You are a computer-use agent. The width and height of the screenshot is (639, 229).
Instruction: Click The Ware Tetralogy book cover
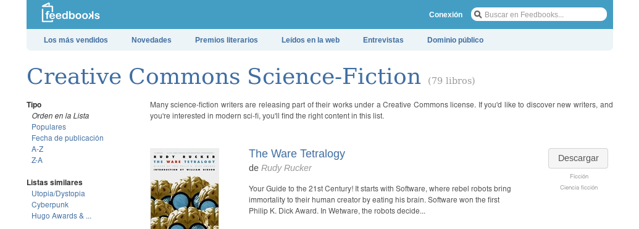click(x=185, y=188)
